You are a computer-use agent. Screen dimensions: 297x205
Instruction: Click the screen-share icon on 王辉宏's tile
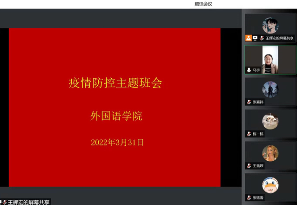coord(255,38)
